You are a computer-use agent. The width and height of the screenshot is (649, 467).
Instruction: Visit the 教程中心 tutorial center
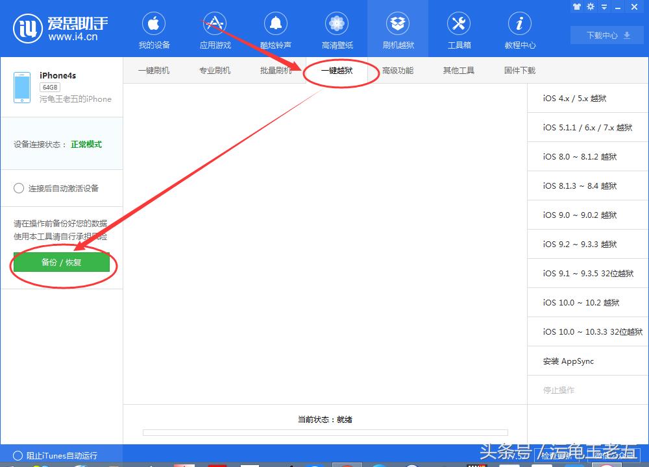point(519,29)
